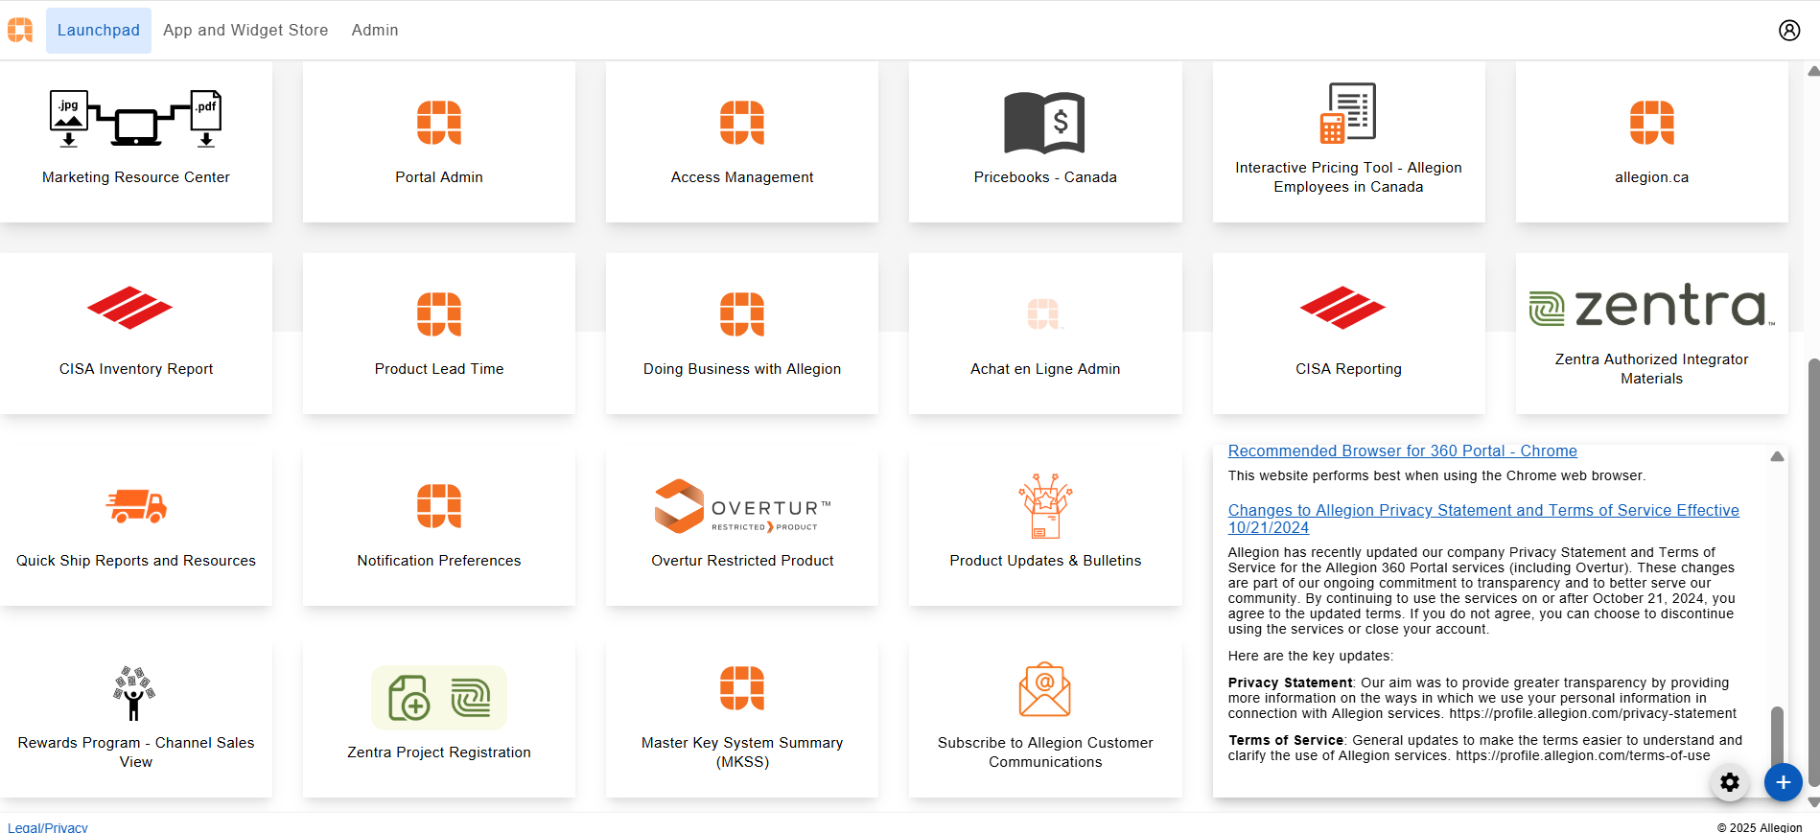
Task: Click the Notification Preferences label
Action: pos(439,561)
